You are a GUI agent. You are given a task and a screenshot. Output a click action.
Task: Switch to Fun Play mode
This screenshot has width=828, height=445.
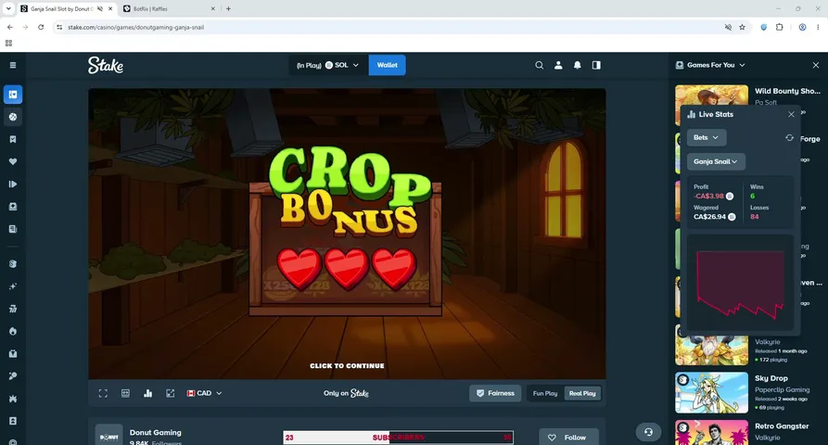click(545, 393)
